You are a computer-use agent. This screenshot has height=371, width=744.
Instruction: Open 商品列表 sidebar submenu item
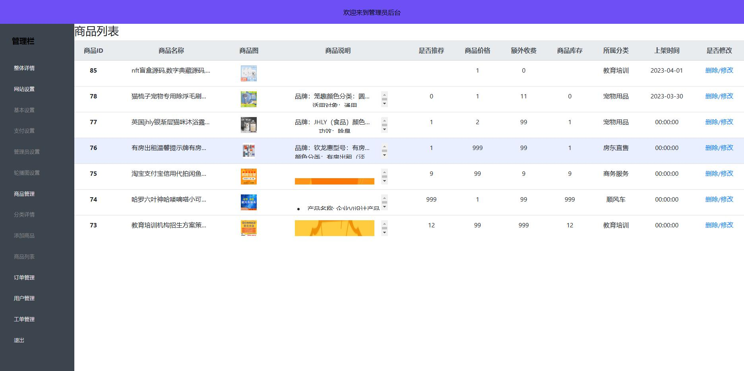pos(24,257)
